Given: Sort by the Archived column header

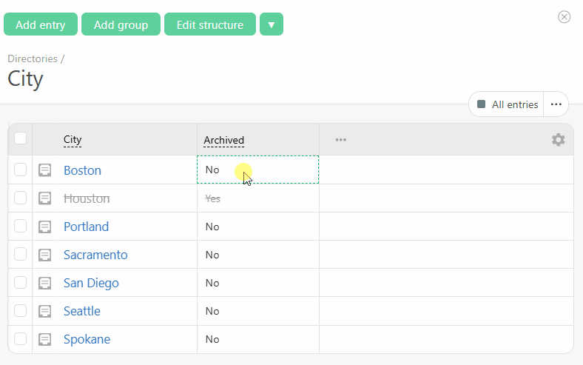Looking at the screenshot, I should [x=223, y=140].
